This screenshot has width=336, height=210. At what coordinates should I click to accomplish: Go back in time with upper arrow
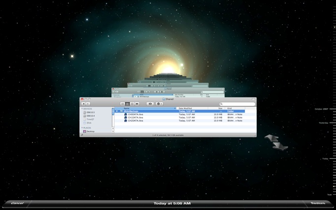(x=272, y=138)
